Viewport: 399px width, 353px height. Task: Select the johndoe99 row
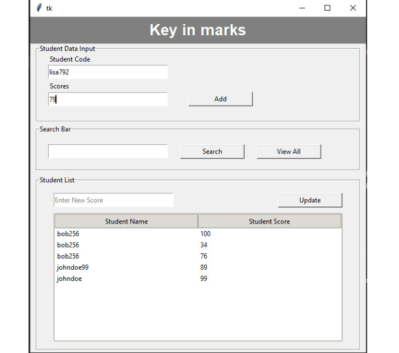[x=198, y=267]
